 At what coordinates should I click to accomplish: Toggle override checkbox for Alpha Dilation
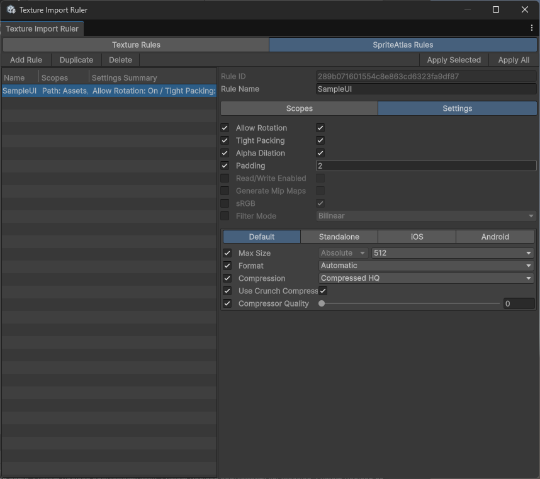tap(225, 153)
